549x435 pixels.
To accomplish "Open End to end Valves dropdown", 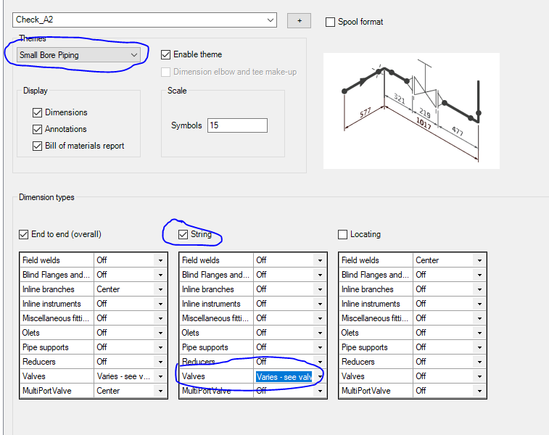I will coord(160,376).
